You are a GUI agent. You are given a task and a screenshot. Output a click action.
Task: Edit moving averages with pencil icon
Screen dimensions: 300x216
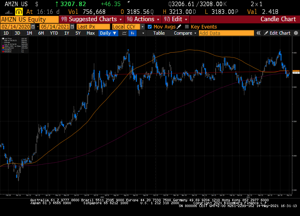coord(179,26)
